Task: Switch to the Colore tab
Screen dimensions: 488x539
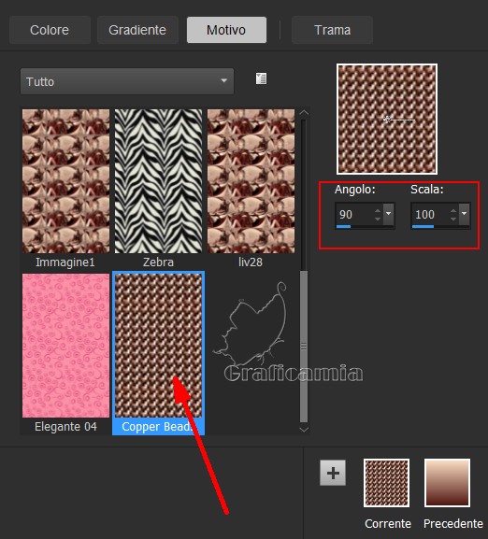Action: click(x=50, y=30)
